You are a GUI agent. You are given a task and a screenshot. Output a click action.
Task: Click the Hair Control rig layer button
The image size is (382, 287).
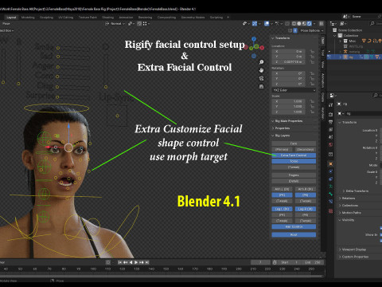[x=294, y=227]
